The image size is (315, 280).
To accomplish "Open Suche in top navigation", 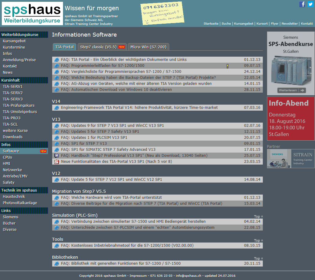I will pos(226,23).
